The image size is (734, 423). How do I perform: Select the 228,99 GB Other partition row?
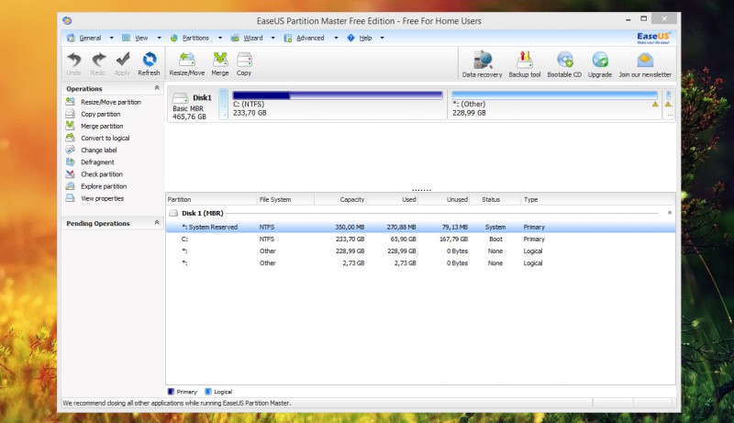pyautogui.click(x=420, y=251)
